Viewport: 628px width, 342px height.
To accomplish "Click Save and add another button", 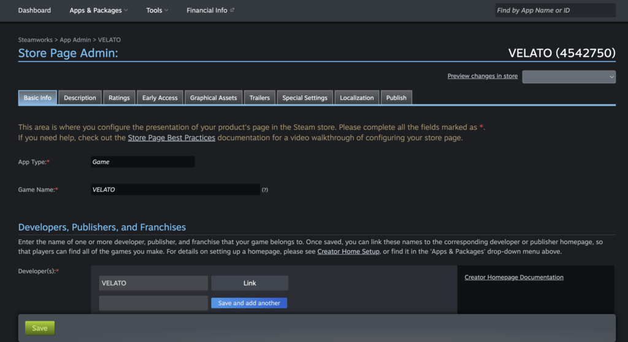I will [249, 303].
